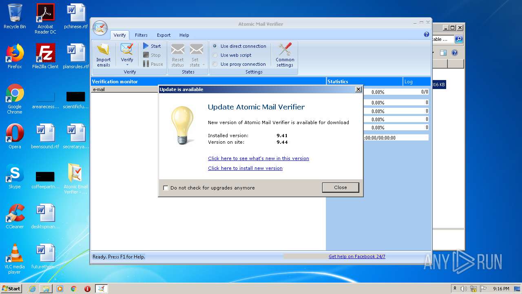
Task: Click the search icon in background window
Action: (459, 39)
